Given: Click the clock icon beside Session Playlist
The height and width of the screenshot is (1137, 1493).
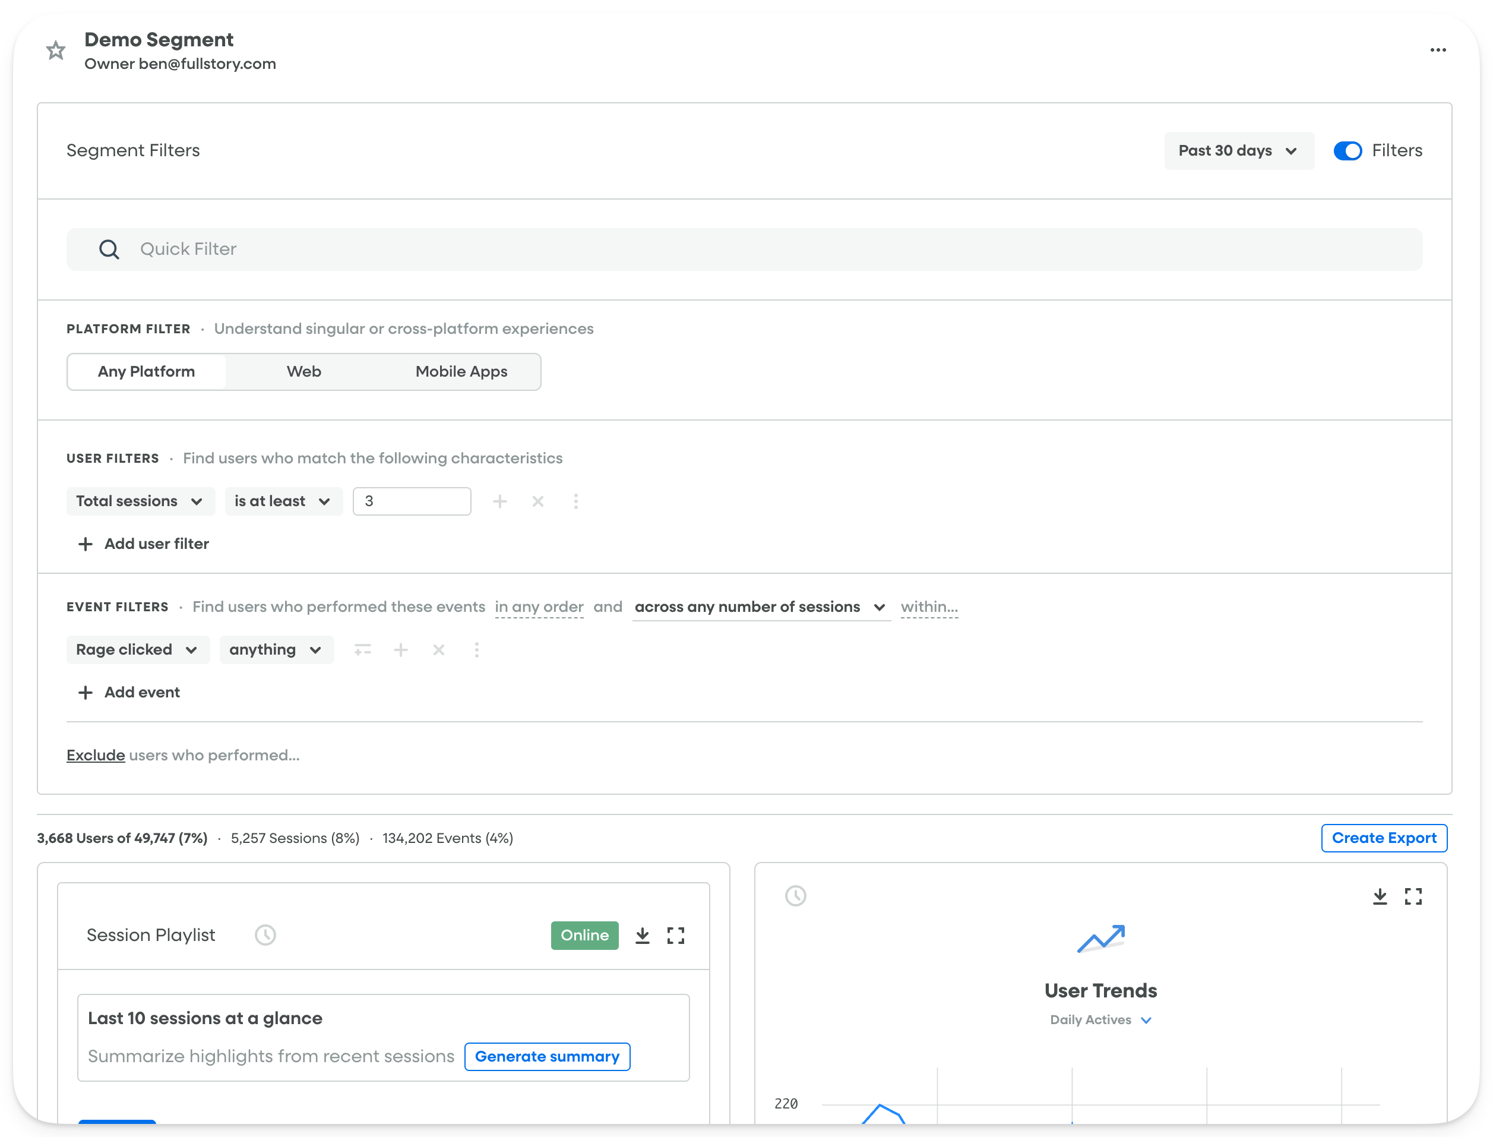Looking at the screenshot, I should 266,935.
